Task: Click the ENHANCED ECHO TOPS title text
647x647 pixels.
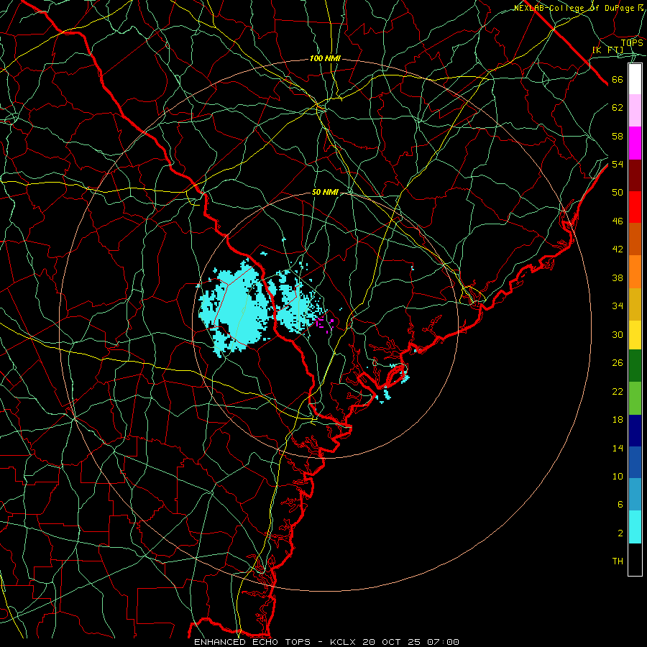Action: 252,642
